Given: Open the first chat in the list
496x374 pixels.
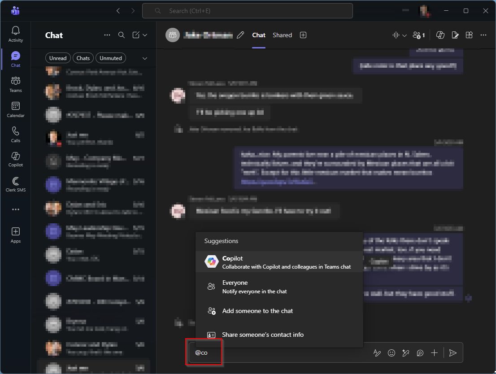Looking at the screenshot, I should 94,71.
